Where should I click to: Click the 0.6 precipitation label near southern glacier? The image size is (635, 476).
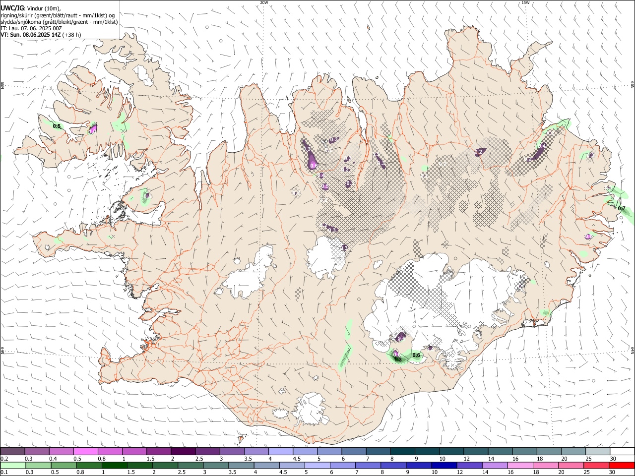416,355
